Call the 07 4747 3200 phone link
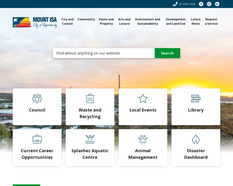The width and height of the screenshot is (233, 186). pyautogui.click(x=184, y=4)
